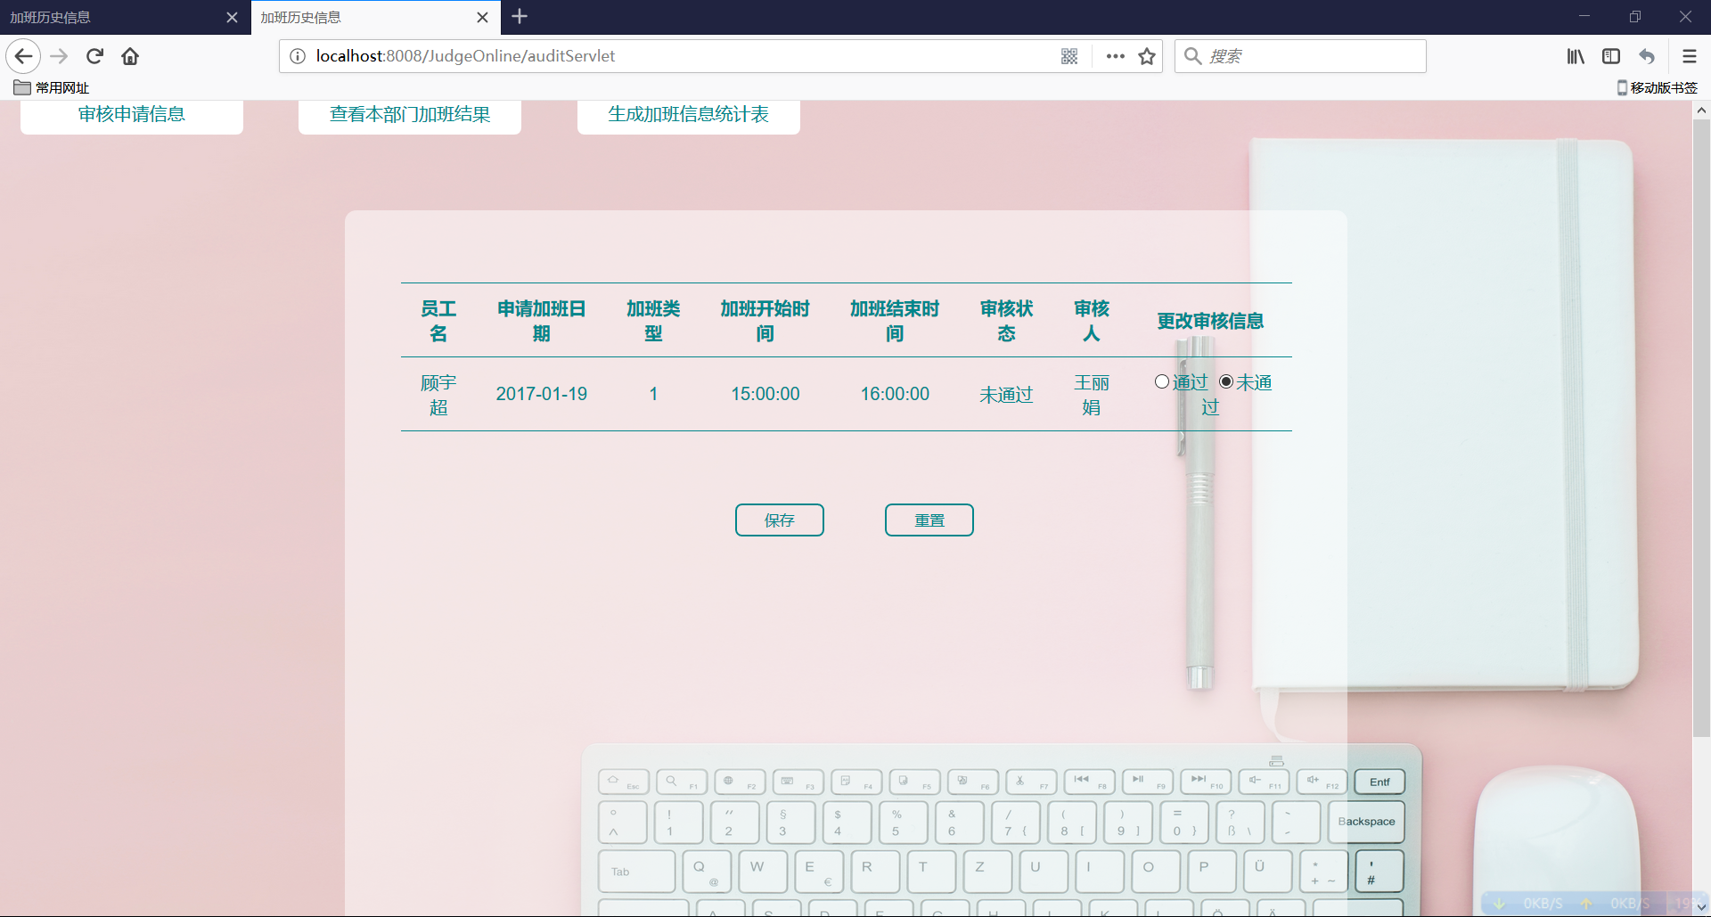The height and width of the screenshot is (917, 1711).
Task: Bookmark this page with the star icon
Action: tap(1147, 56)
